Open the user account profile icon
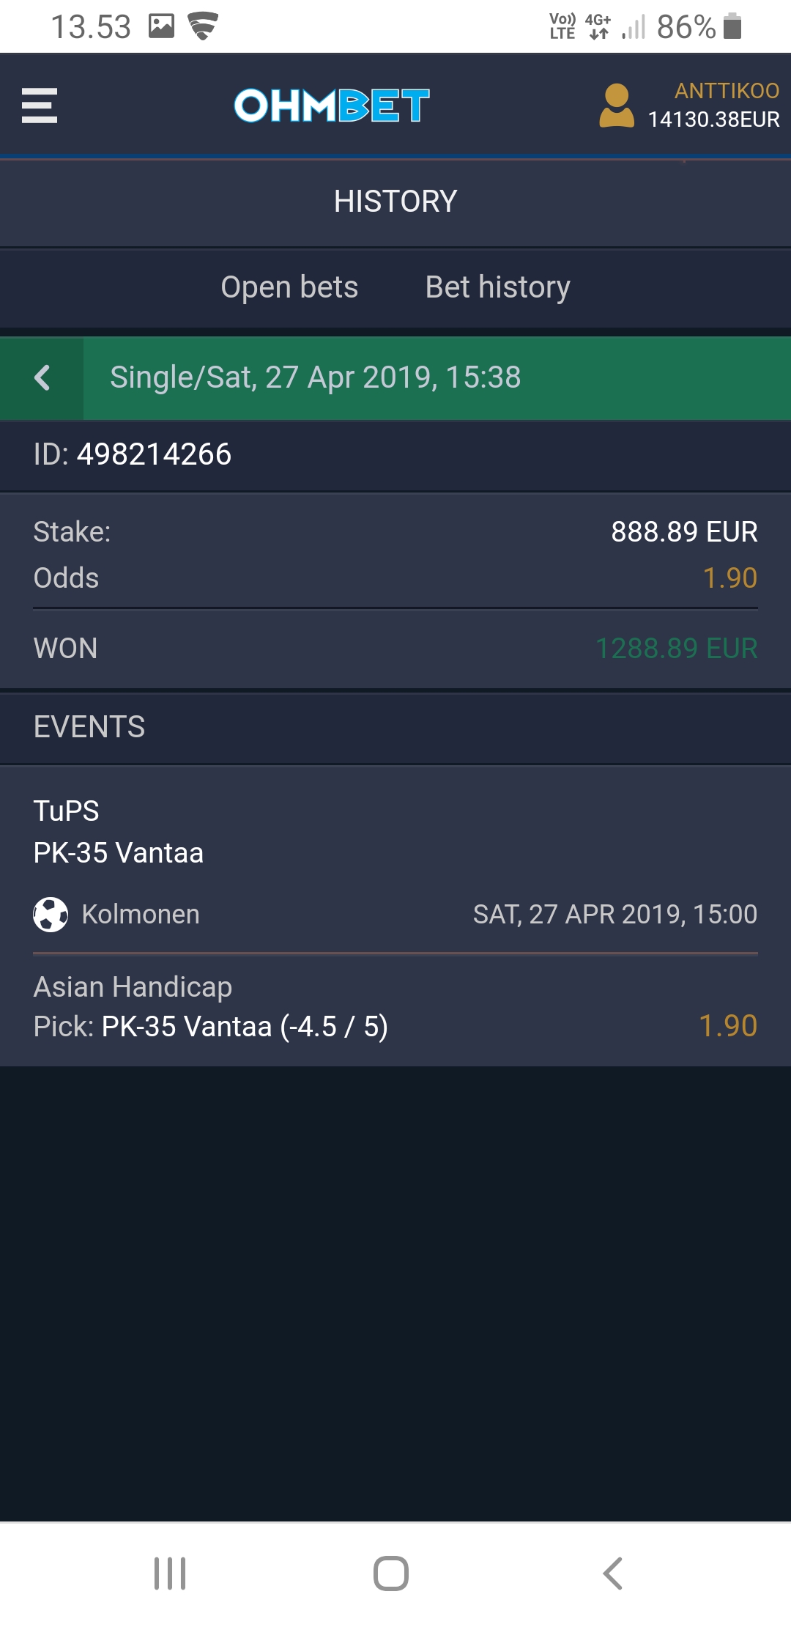Viewport: 791px width, 1627px height. pyautogui.click(x=617, y=106)
